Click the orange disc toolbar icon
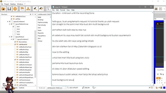This screenshot has height=93, width=166. (15, 9)
